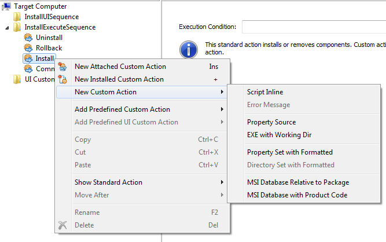Click the Execution Condition input field
This screenshot has height=242, width=386.
313,27
